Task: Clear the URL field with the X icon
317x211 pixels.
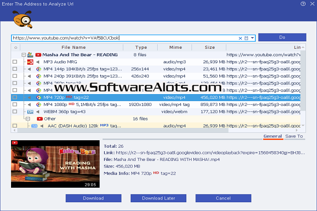Action: point(240,38)
